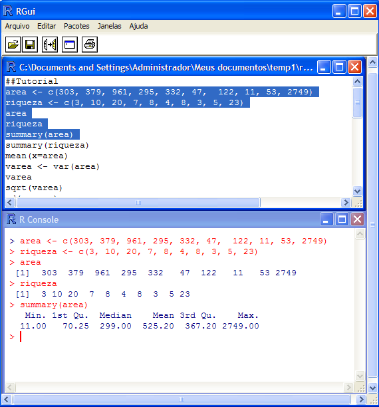The width and height of the screenshot is (379, 407).
Task: RGui main vertical scrollbar up arrow
Action: tap(373, 63)
